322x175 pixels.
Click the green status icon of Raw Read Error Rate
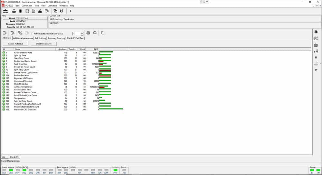pos(4,53)
